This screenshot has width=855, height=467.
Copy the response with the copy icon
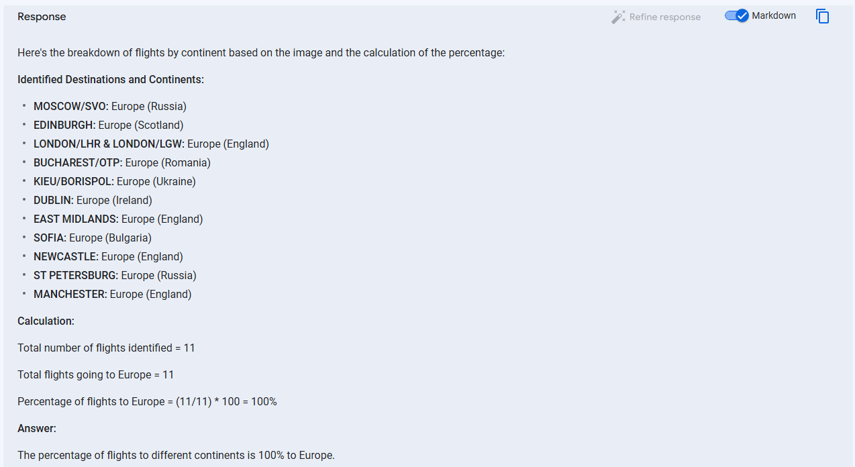pos(822,16)
